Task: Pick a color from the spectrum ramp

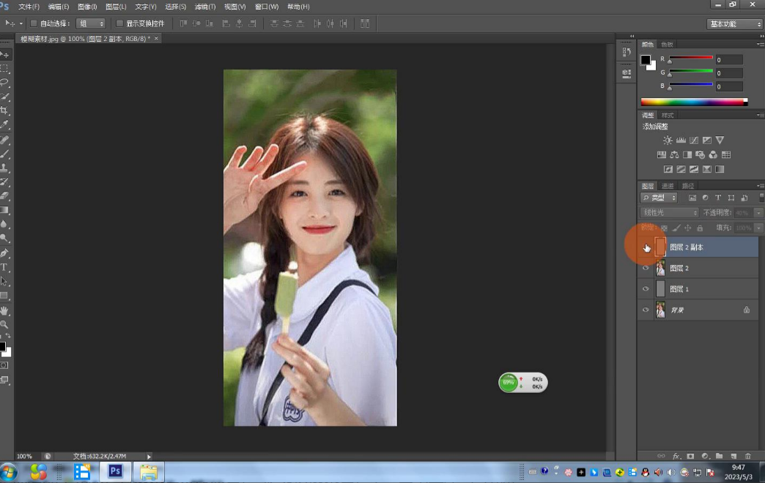Action: coord(694,102)
